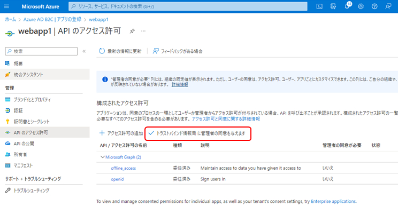The image size is (398, 222).
Task: Open the help question mark icon
Action: tap(374, 6)
